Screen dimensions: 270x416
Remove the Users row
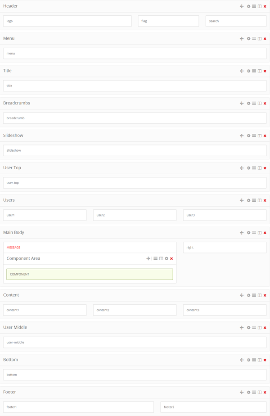pos(265,201)
